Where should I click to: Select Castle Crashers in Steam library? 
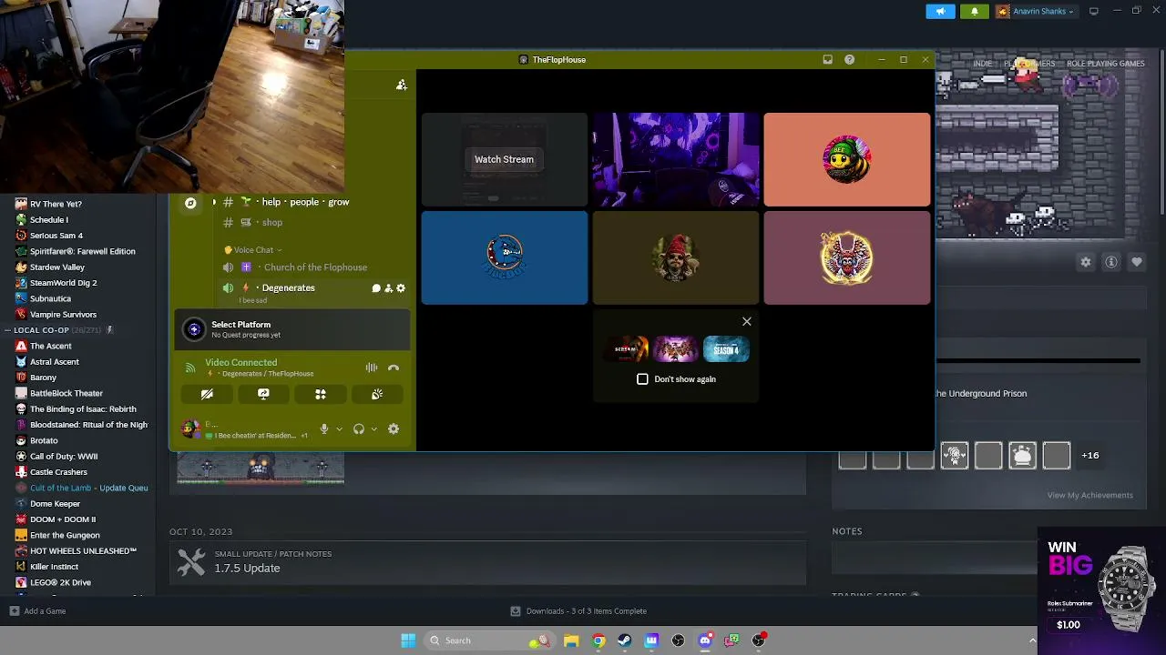pos(58,472)
